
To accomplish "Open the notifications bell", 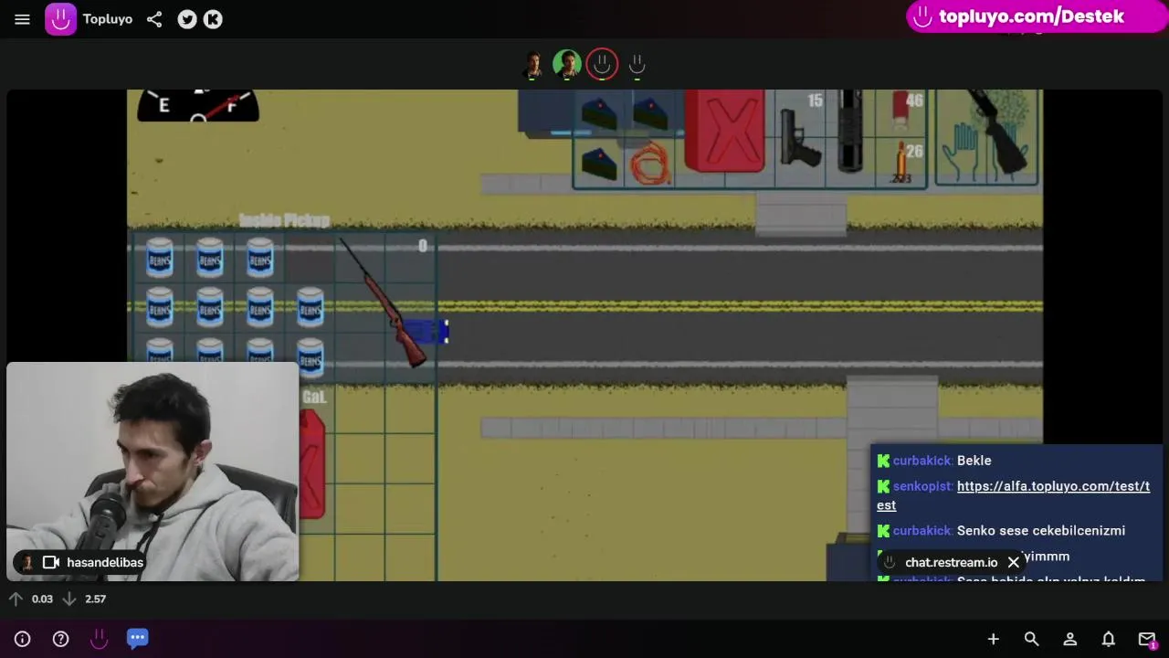I will 1108,639.
